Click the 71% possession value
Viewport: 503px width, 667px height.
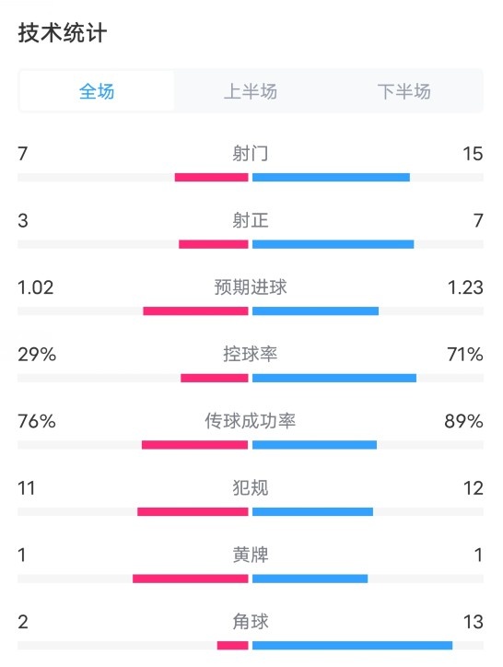pos(464,355)
